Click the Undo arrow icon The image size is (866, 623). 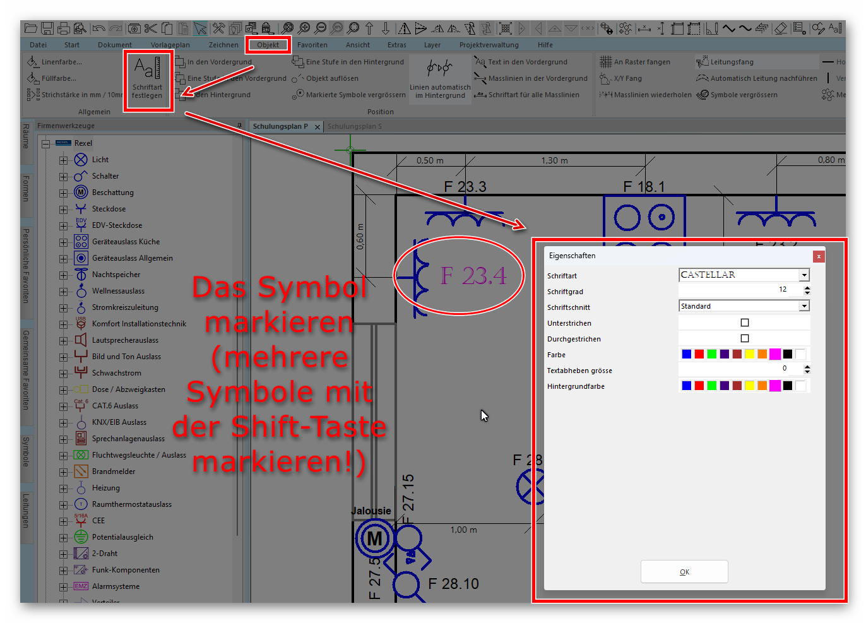click(98, 28)
